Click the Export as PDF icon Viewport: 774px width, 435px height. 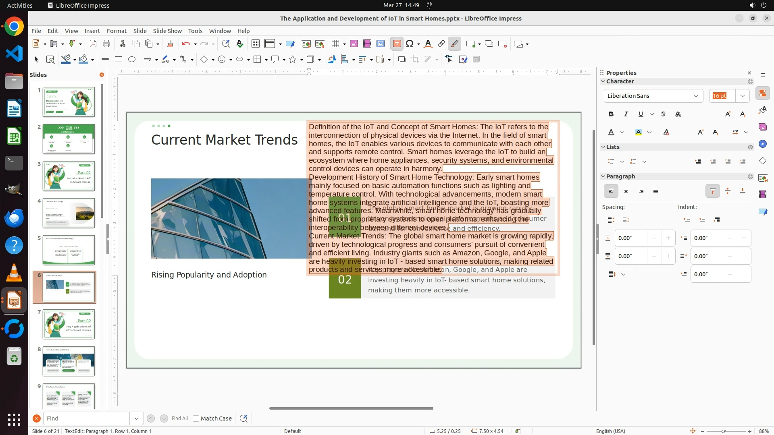click(93, 44)
